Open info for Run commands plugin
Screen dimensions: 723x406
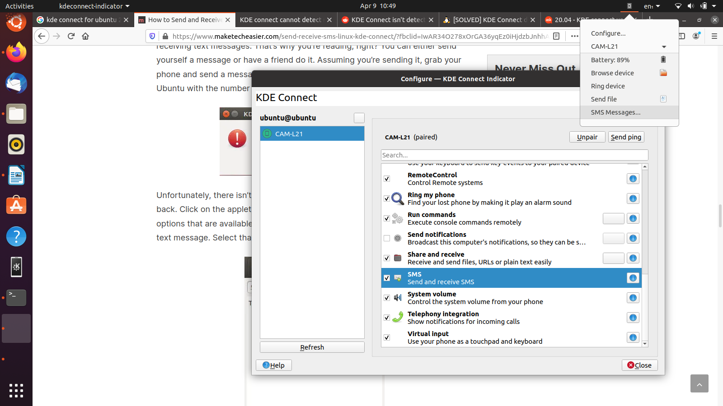pyautogui.click(x=633, y=218)
